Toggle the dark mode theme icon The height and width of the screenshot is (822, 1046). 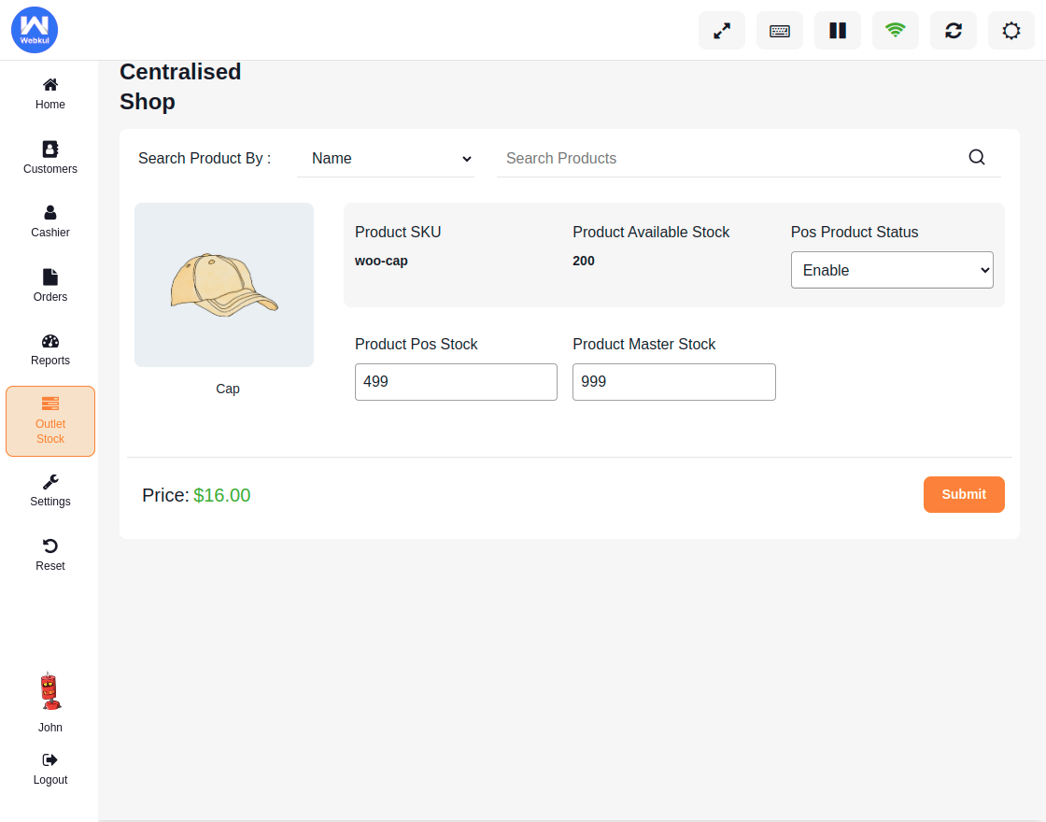tap(1011, 31)
